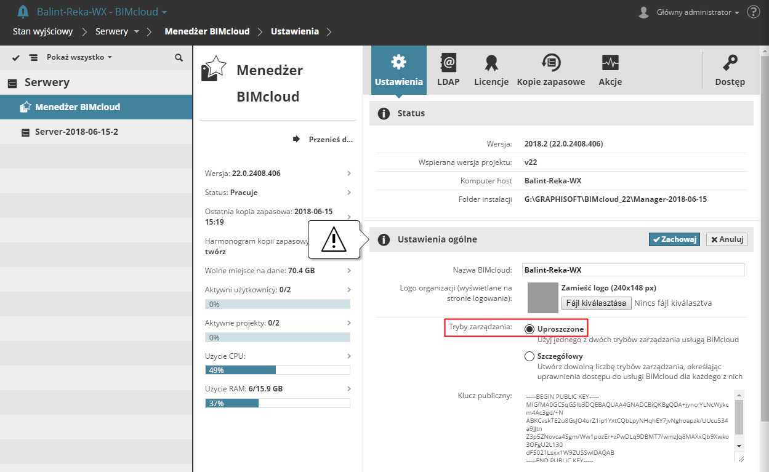Image resolution: width=769 pixels, height=472 pixels.
Task: Click the warning triangle icon
Action: click(334, 239)
